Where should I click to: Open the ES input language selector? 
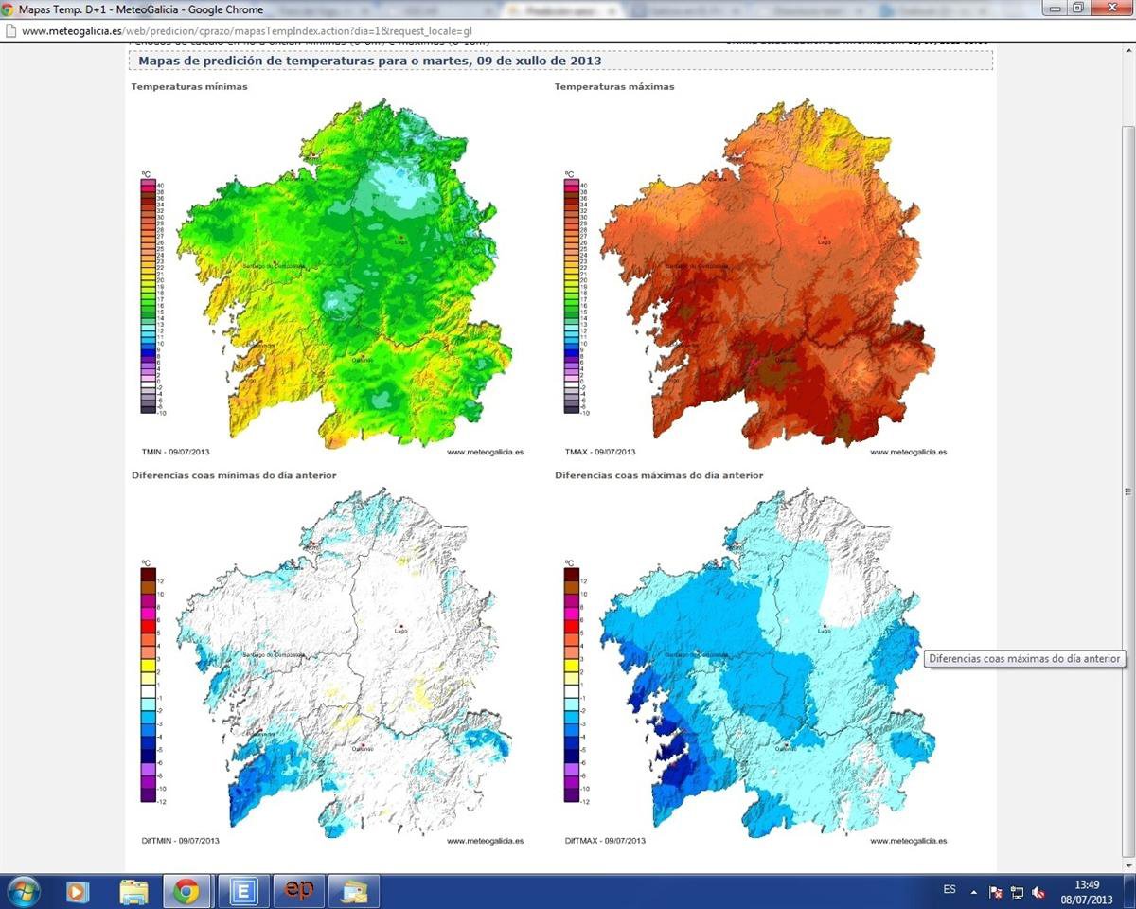(x=950, y=890)
